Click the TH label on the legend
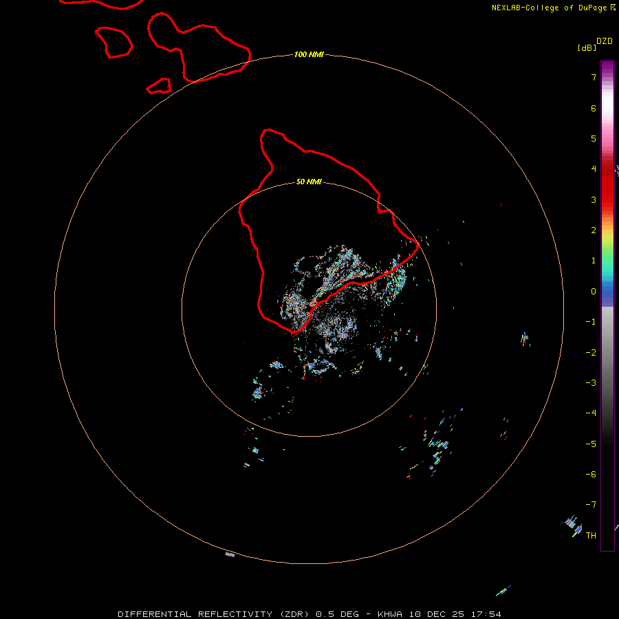Screen dimensions: 619x619 tap(591, 535)
